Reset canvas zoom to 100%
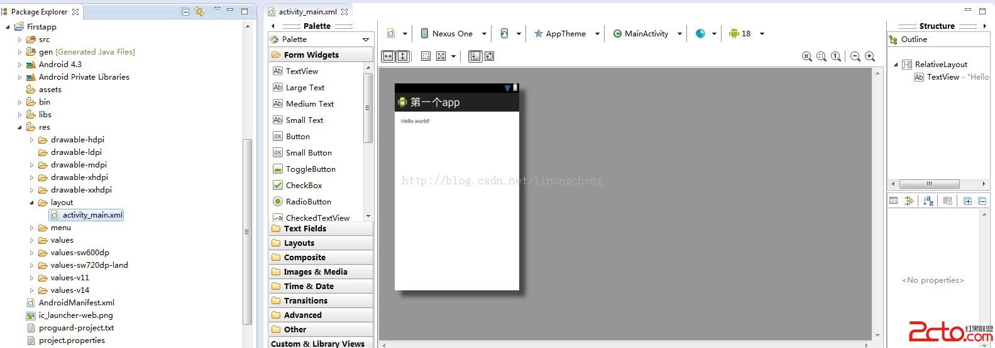Image resolution: width=995 pixels, height=348 pixels. coord(836,56)
